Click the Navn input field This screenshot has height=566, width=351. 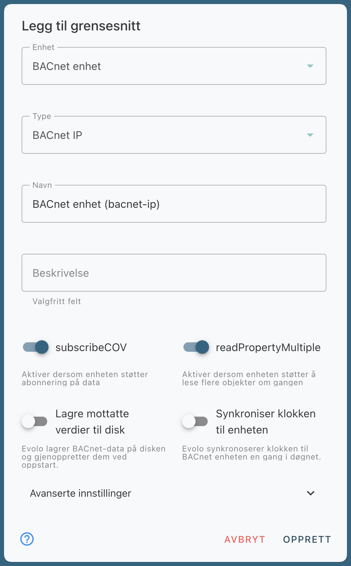pyautogui.click(x=174, y=204)
